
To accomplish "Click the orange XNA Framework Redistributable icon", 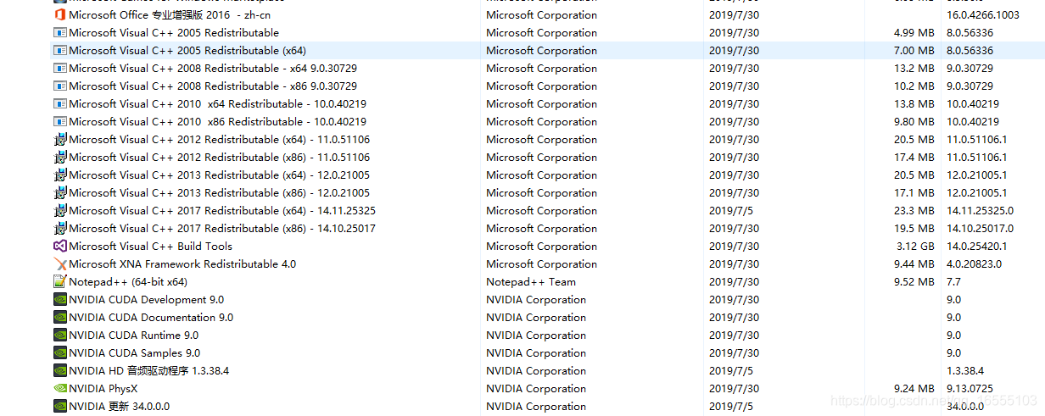I will click(x=60, y=264).
